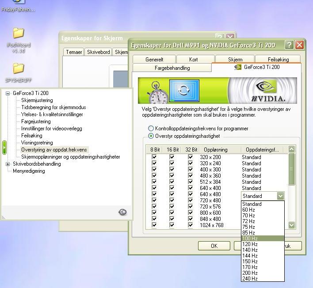Toggle 8 Bit checkbox for 720 x 576

(154, 206)
